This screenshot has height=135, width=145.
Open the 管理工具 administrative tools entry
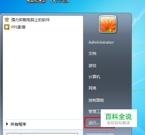[95, 111]
